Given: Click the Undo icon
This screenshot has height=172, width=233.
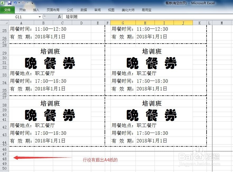Looking at the screenshot, I should tap(15, 3).
